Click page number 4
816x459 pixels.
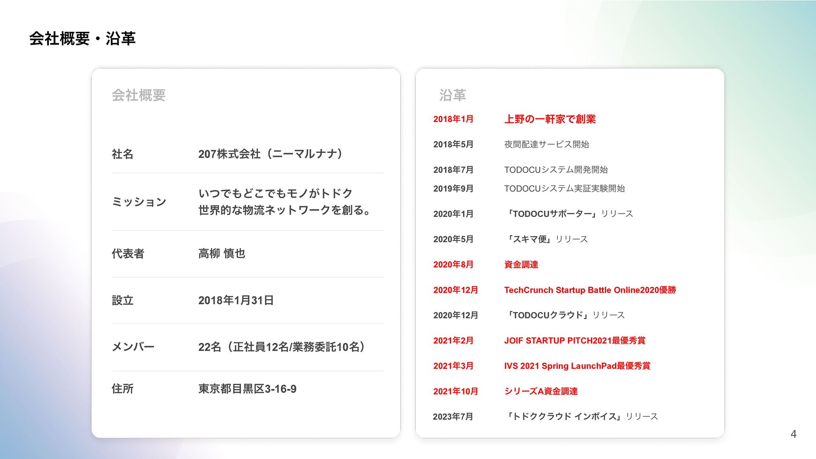pyautogui.click(x=793, y=434)
